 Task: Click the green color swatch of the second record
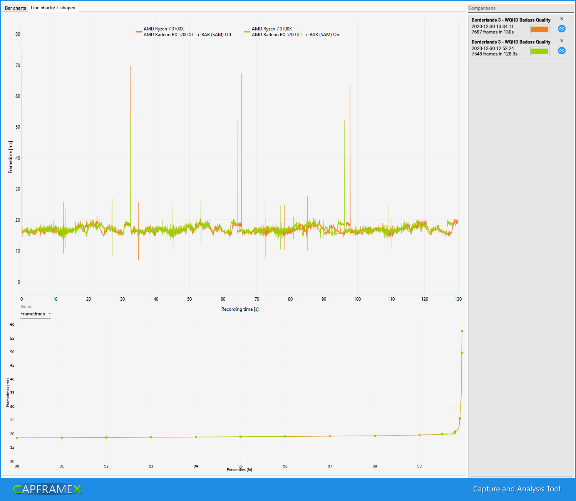pos(539,51)
